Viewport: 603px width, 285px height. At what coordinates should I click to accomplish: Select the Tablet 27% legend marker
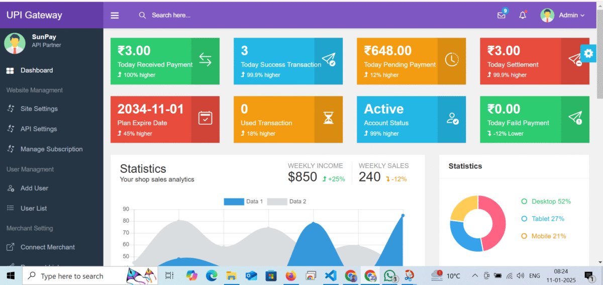[x=524, y=219]
